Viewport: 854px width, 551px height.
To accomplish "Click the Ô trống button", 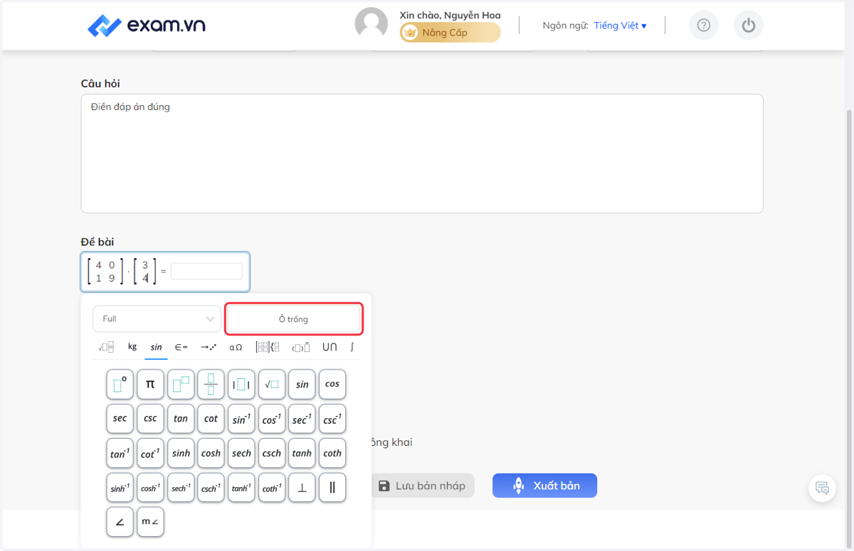I will coord(294,319).
